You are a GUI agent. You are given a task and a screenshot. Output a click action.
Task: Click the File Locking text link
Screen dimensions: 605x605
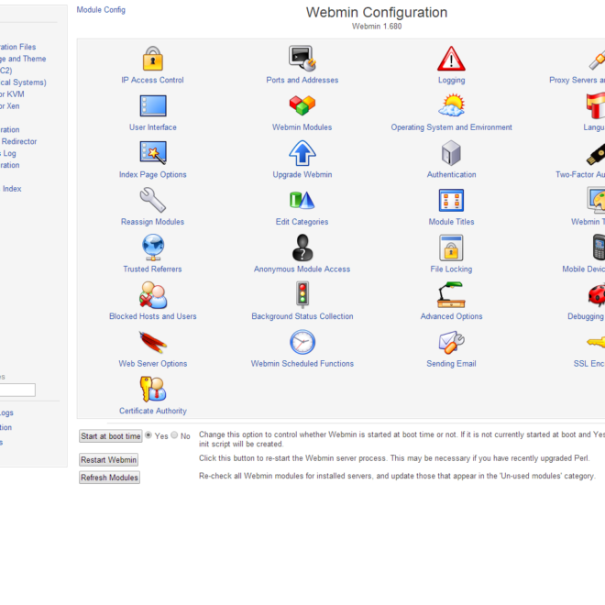[451, 269]
